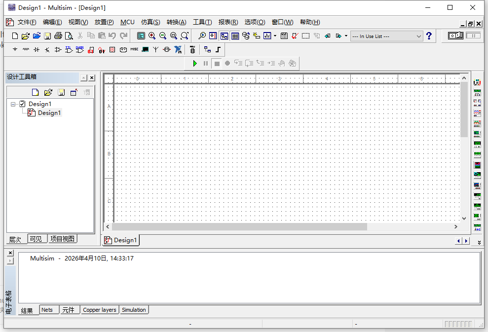Close the 设计工具箱 panel

click(x=92, y=78)
